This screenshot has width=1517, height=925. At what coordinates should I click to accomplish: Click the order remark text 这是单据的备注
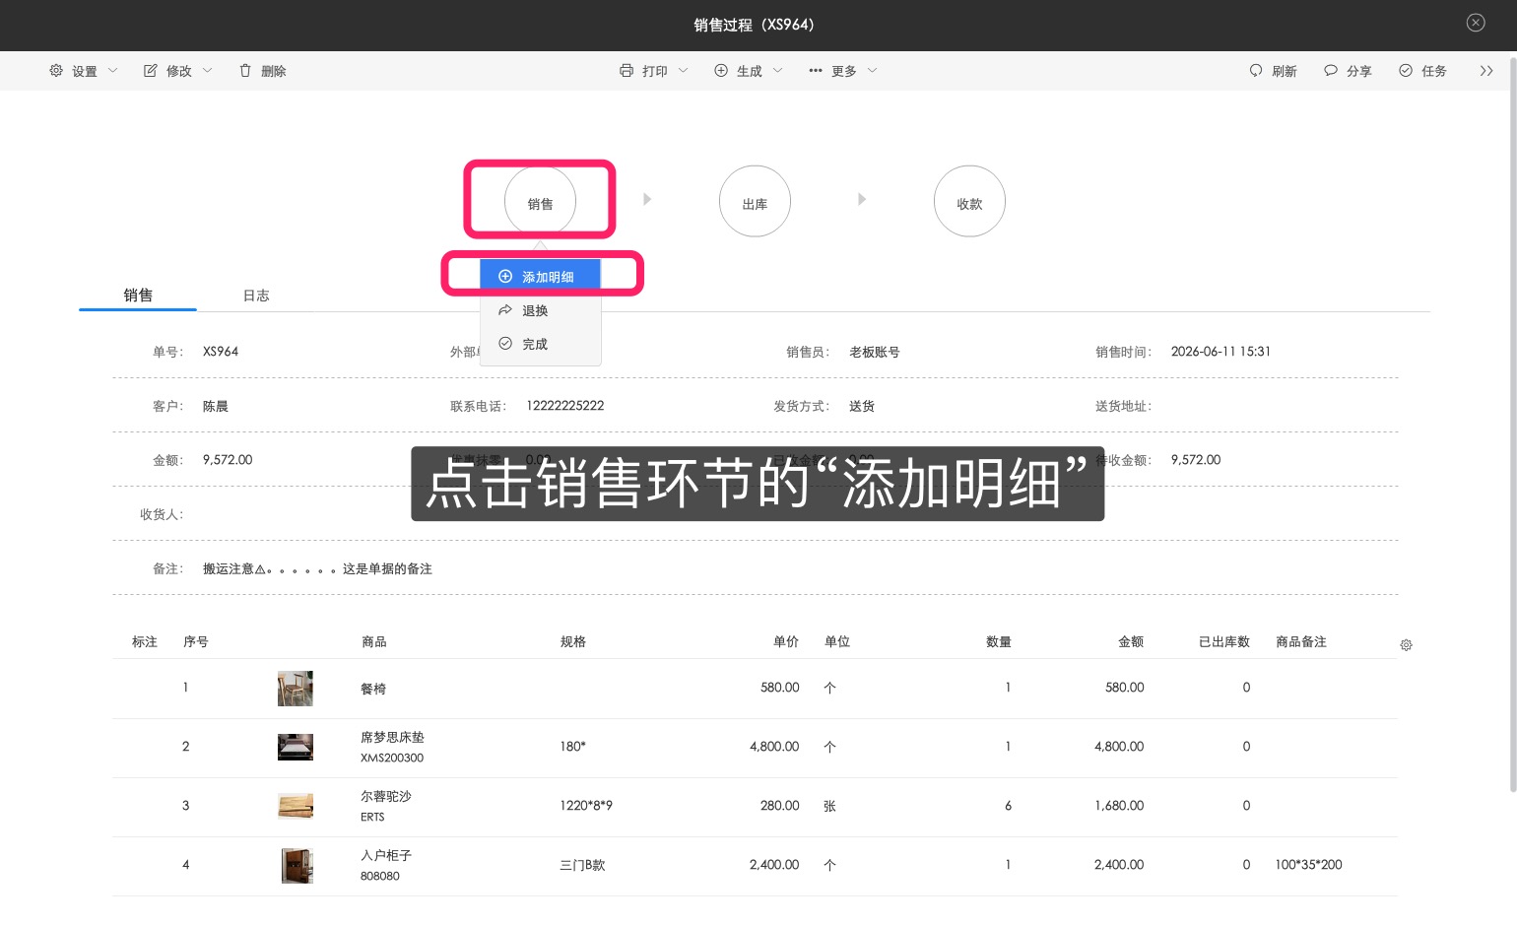[387, 568]
